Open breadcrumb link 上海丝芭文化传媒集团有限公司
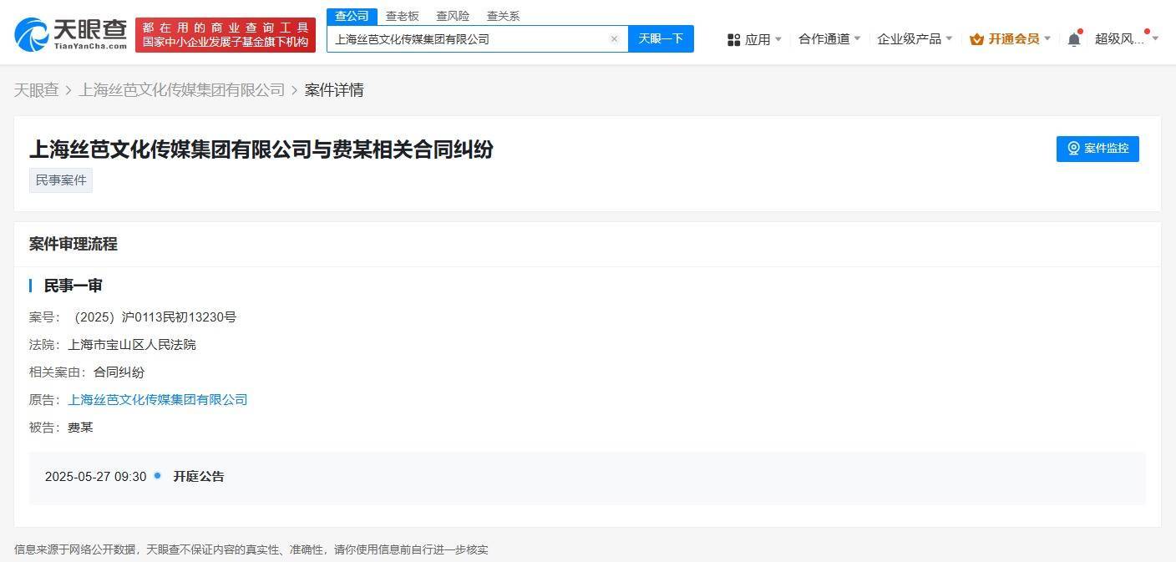The height and width of the screenshot is (562, 1176). [182, 90]
